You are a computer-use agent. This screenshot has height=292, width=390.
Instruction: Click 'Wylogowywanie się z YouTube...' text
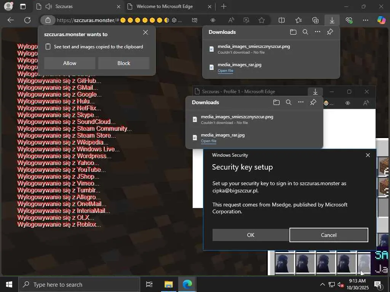(x=61, y=170)
